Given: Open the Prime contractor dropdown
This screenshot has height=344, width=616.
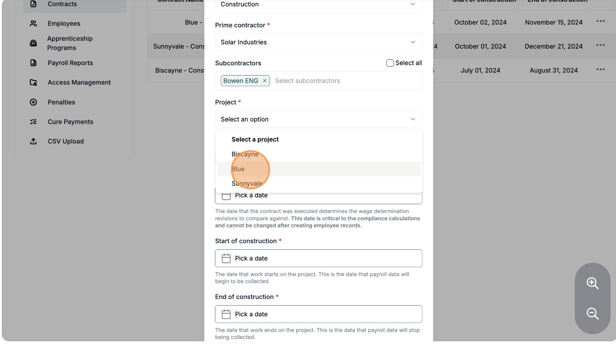Looking at the screenshot, I should pos(318,42).
